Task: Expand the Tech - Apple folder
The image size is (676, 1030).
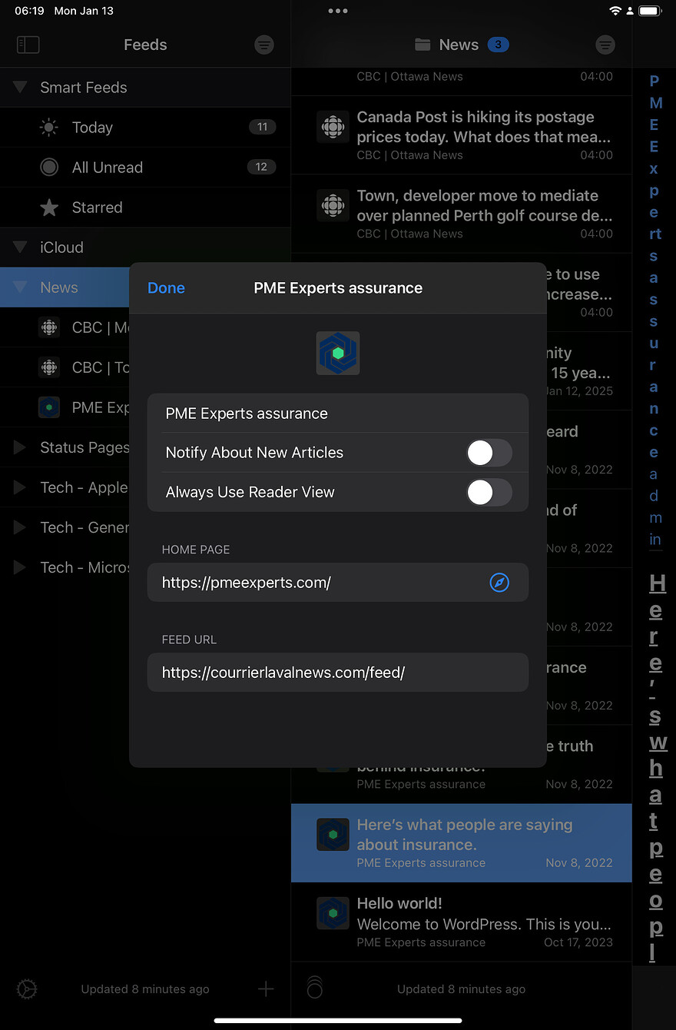Action: tap(20, 487)
